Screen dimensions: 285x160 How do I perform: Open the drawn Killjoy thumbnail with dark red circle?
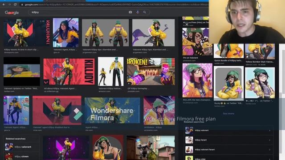click(x=108, y=147)
